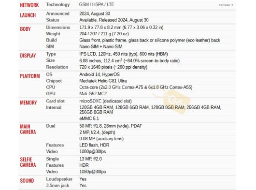Select the MAIN CAMERA section heading
This screenshot has width=256, height=190.
(x=28, y=129)
